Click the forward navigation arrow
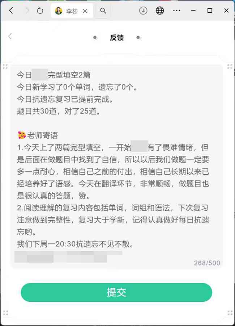 pyautogui.click(x=27, y=11)
